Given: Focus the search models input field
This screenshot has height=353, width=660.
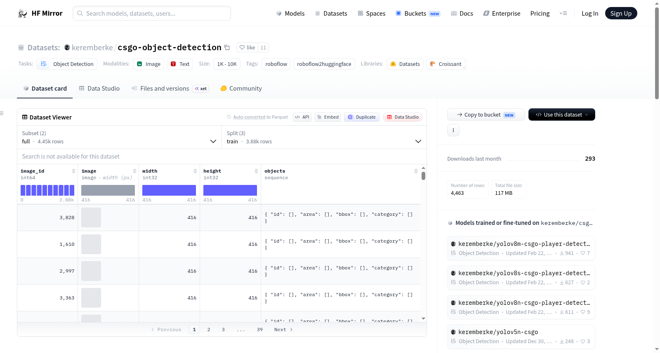Looking at the screenshot, I should click(x=152, y=13).
